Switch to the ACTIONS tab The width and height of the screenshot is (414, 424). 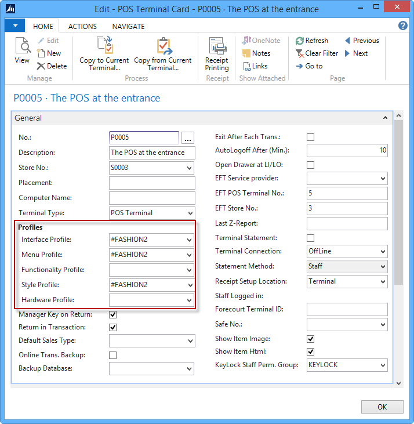point(82,27)
